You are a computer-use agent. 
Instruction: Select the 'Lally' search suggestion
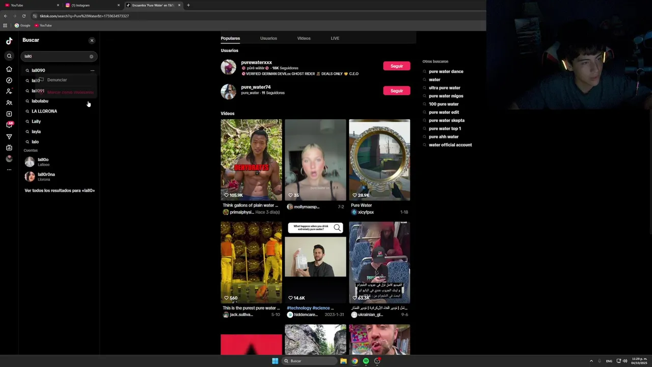point(60,121)
